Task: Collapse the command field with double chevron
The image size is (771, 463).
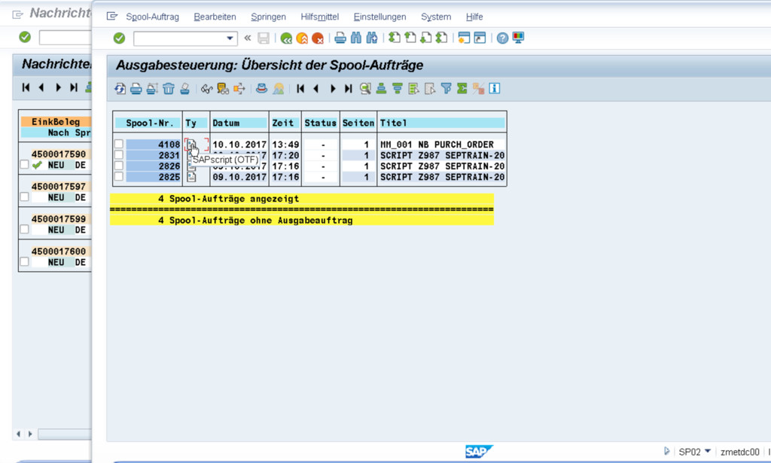Action: [247, 38]
